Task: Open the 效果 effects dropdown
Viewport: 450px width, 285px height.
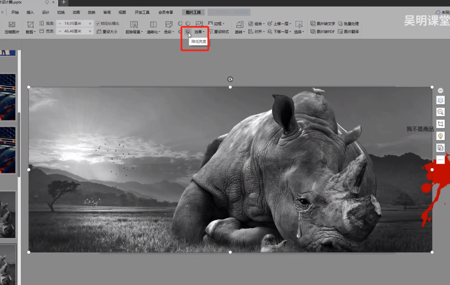Action: pyautogui.click(x=199, y=32)
